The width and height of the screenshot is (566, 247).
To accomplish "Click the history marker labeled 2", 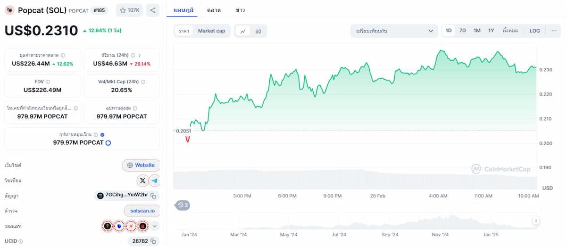I will [x=183, y=205].
